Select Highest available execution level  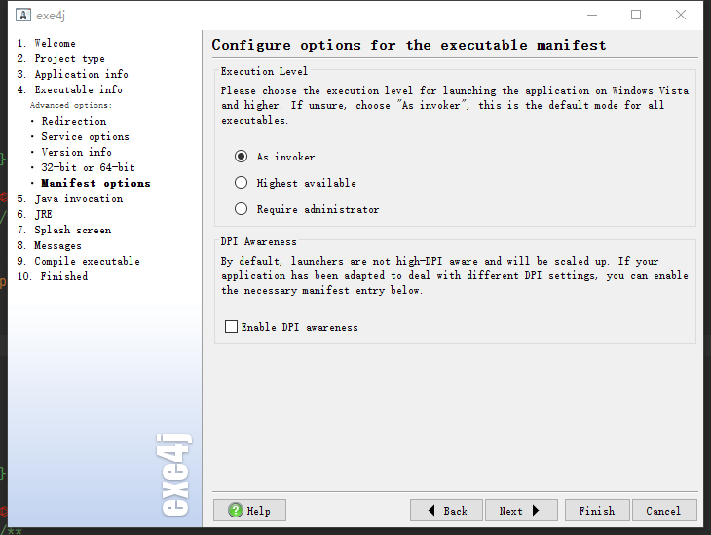pyautogui.click(x=242, y=183)
